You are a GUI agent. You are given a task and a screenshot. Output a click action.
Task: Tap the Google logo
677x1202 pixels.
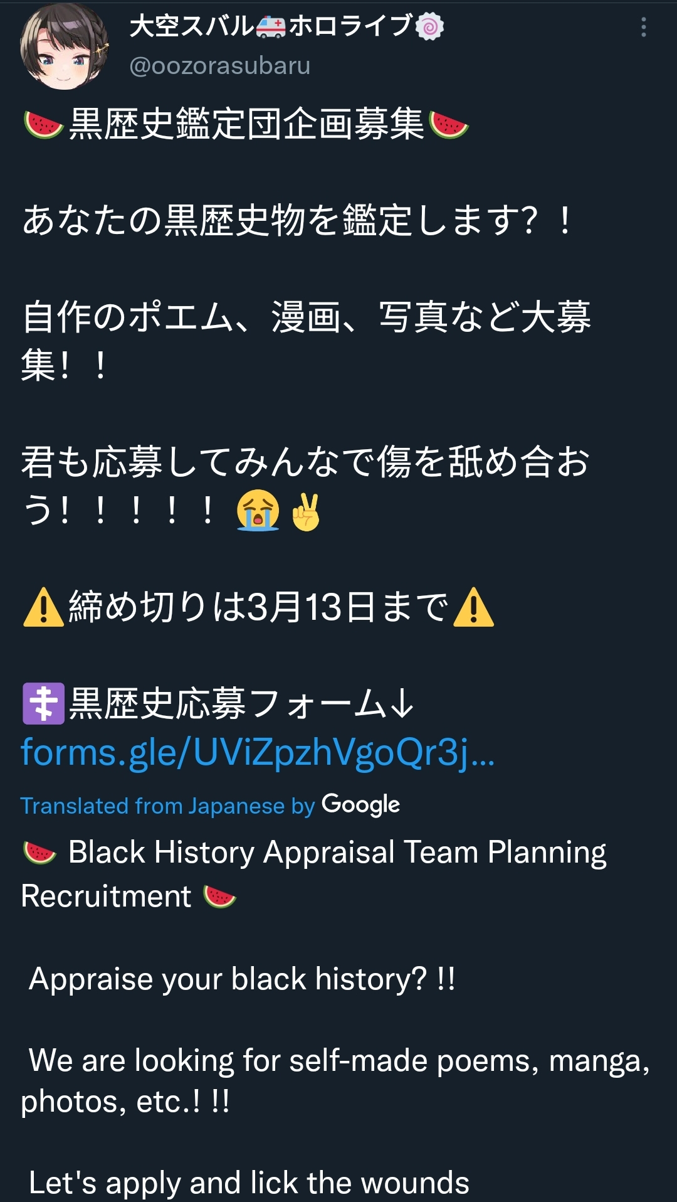coord(360,804)
